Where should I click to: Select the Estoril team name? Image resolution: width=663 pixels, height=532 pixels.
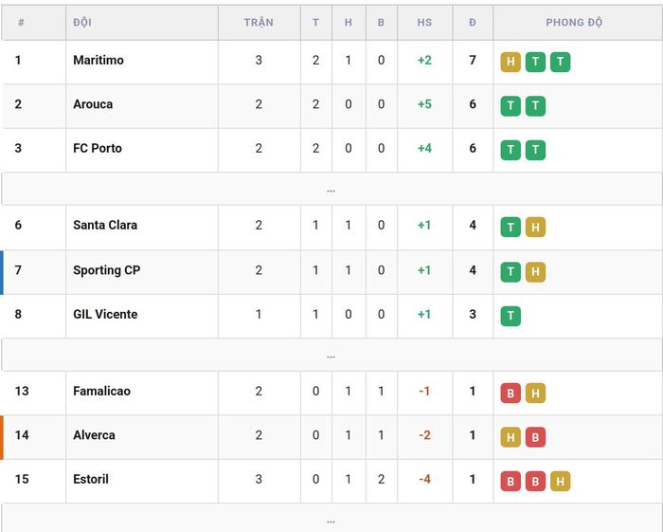pyautogui.click(x=91, y=479)
